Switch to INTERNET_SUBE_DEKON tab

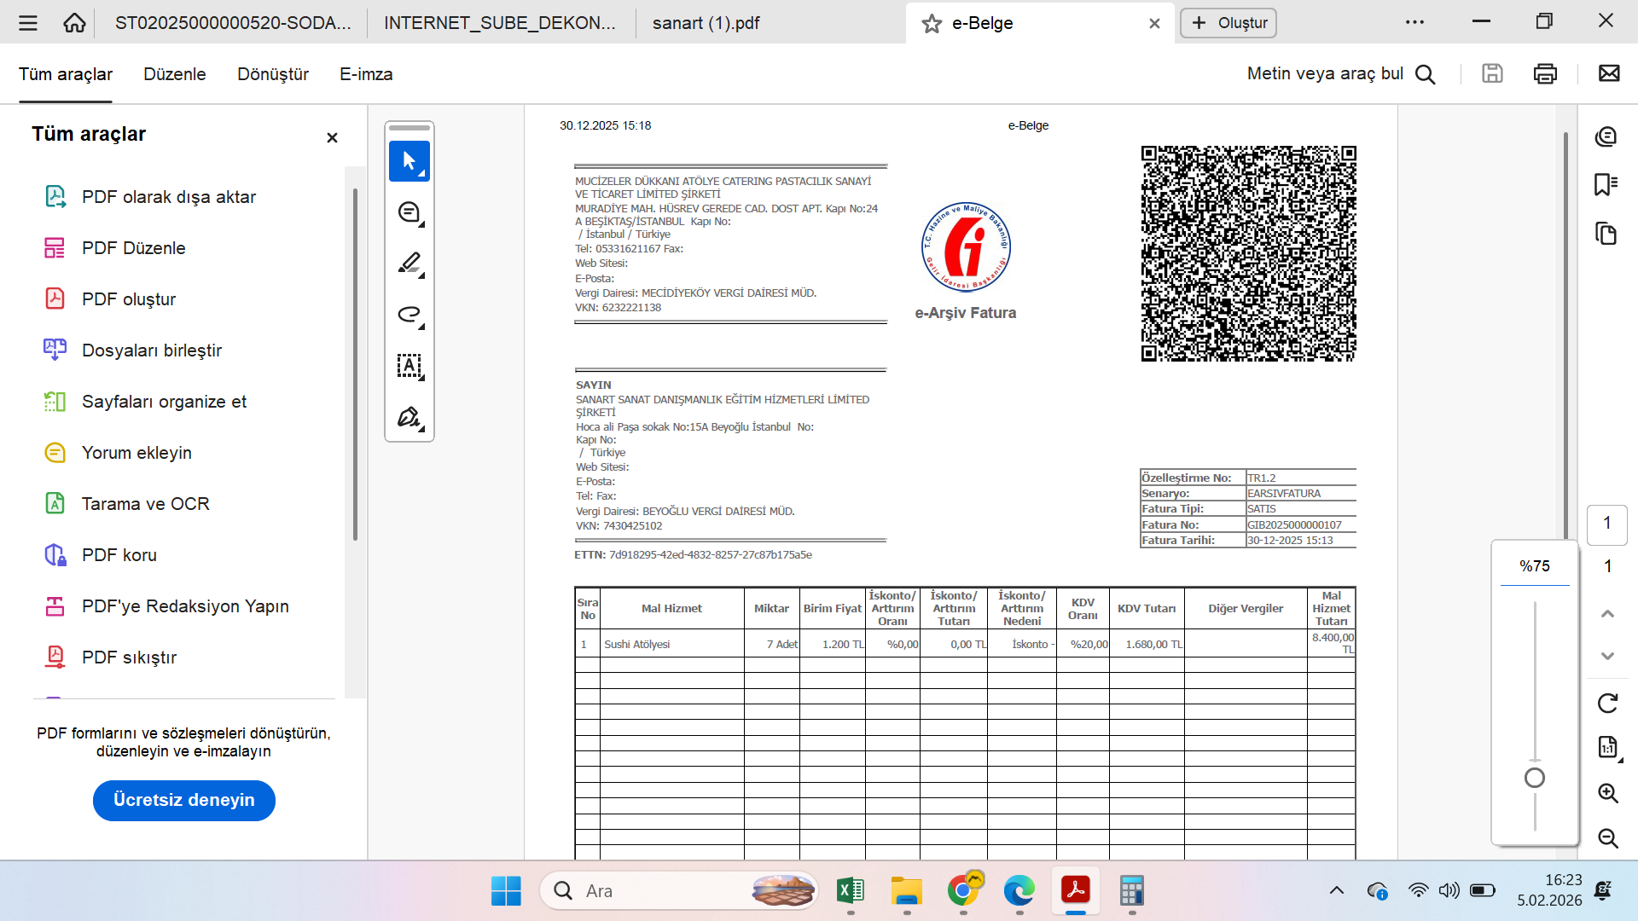click(x=500, y=23)
